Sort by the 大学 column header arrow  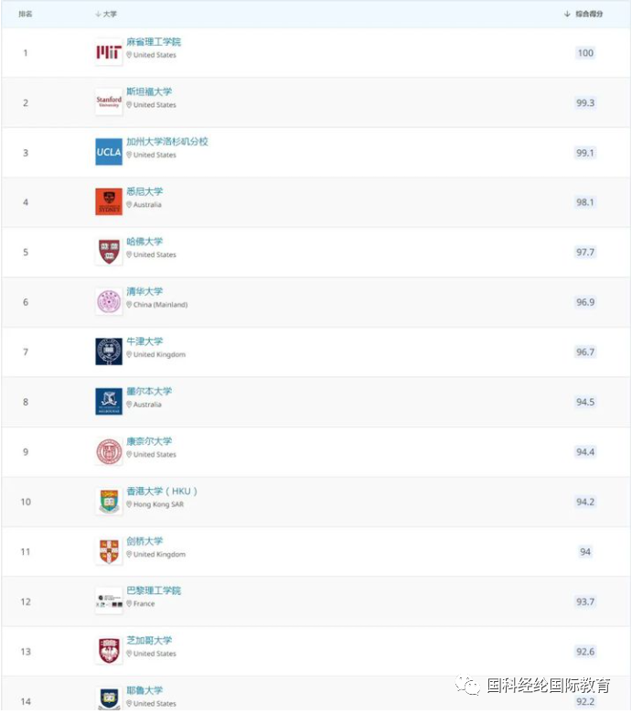pyautogui.click(x=98, y=14)
